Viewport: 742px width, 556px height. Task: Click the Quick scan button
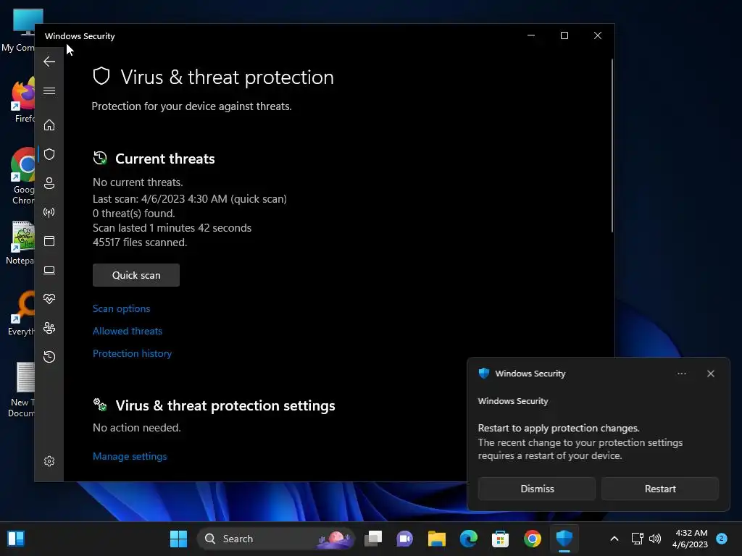(136, 275)
